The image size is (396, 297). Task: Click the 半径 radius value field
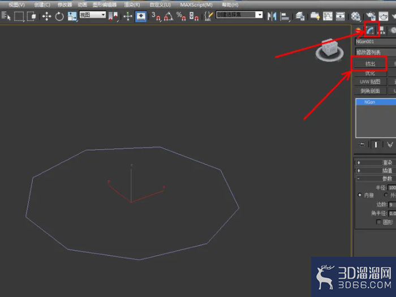tap(392, 188)
